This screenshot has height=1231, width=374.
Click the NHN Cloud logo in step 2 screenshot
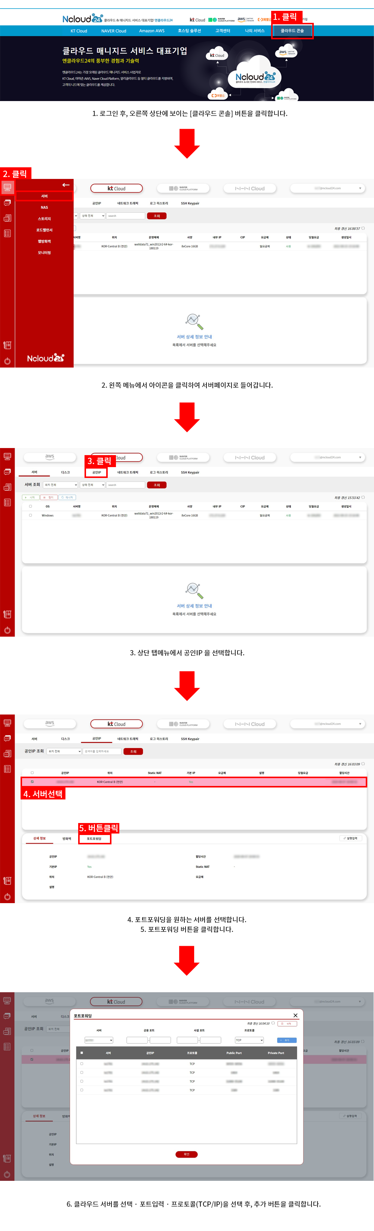tap(250, 188)
